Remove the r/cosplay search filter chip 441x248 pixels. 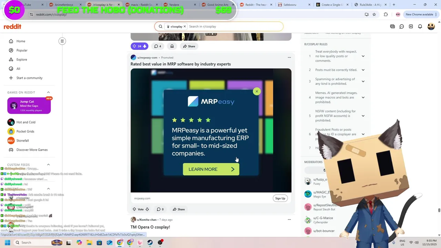point(185,27)
